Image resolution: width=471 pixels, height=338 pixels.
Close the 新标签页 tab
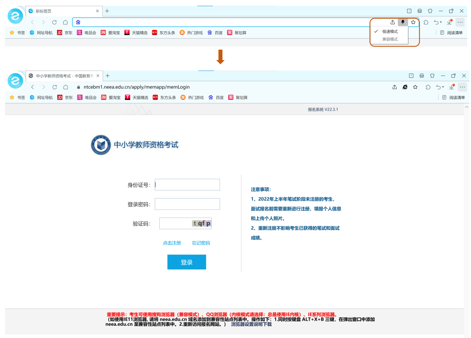[x=98, y=11]
